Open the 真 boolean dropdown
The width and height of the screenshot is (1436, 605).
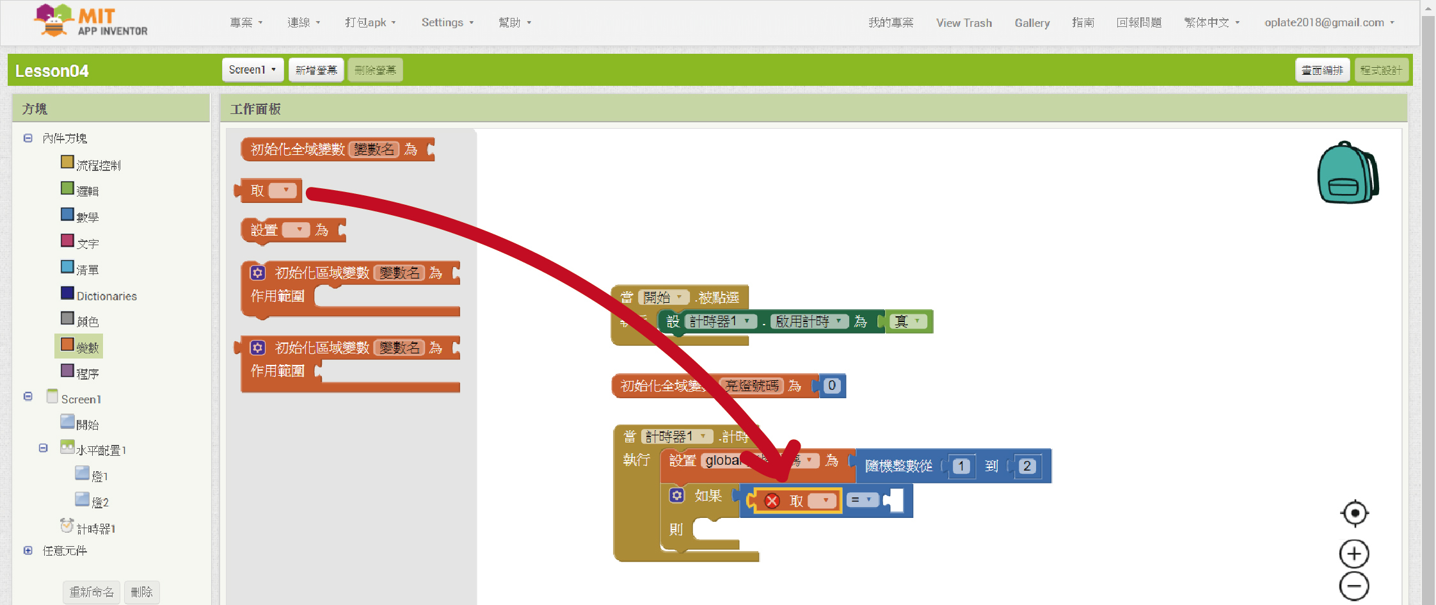point(908,321)
